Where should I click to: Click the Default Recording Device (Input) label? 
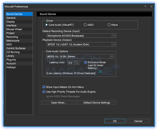61,31
